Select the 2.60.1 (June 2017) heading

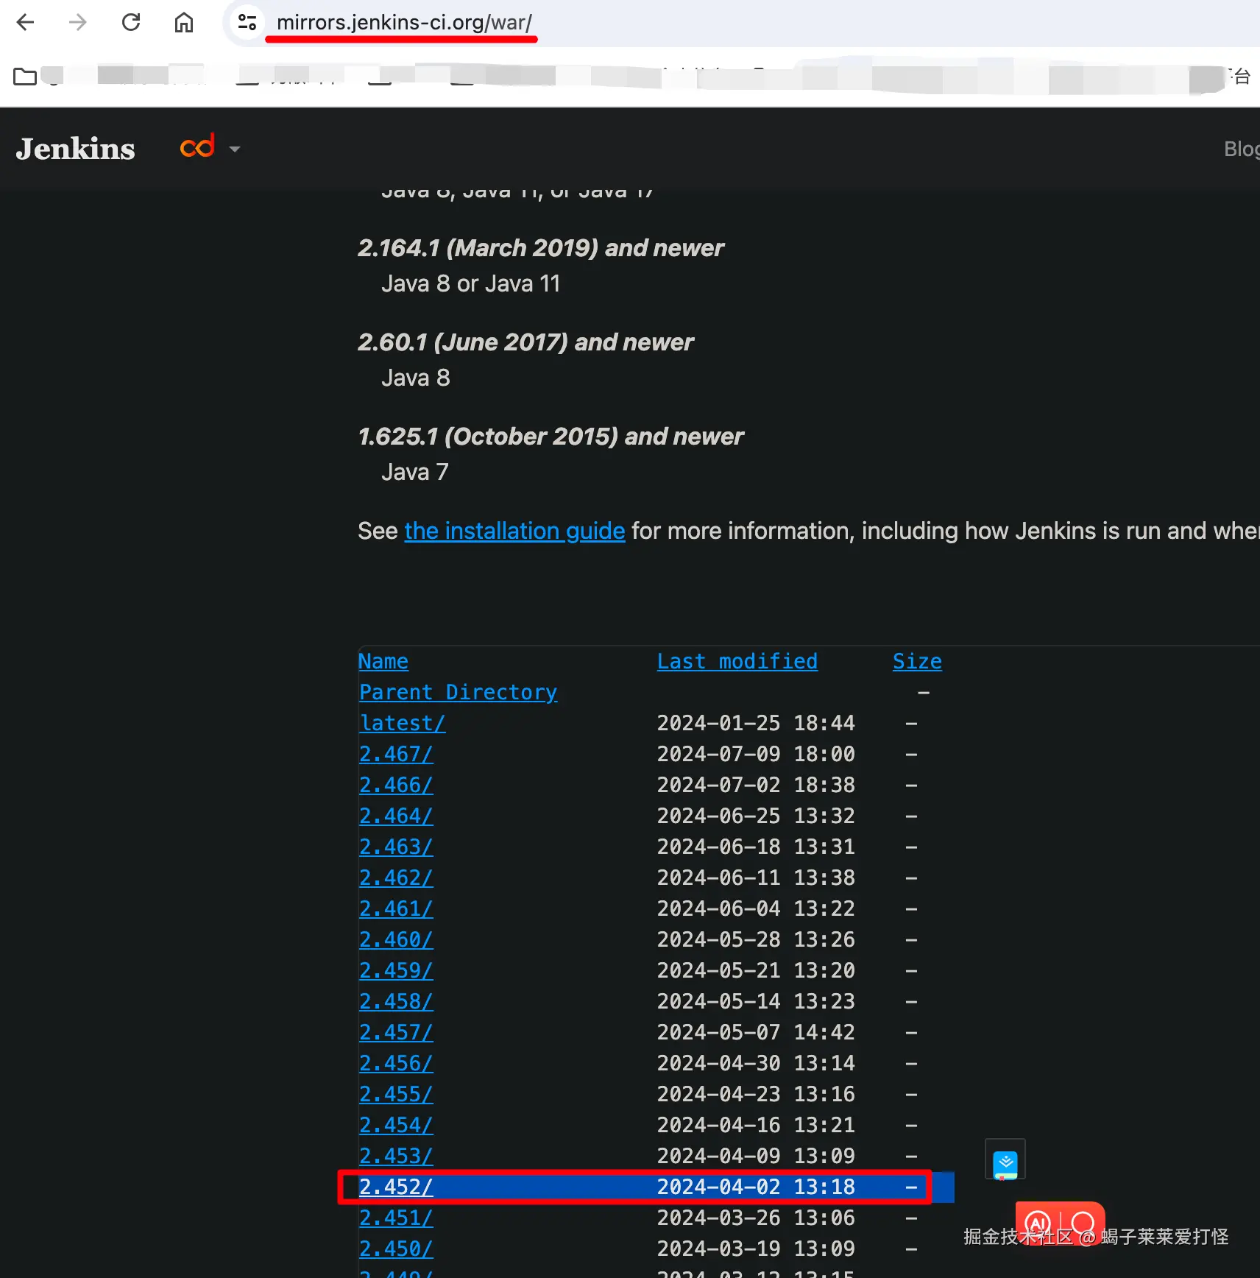[x=525, y=342]
